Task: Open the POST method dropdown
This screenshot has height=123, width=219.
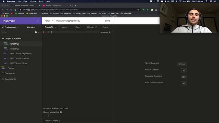Action: pos(49,21)
